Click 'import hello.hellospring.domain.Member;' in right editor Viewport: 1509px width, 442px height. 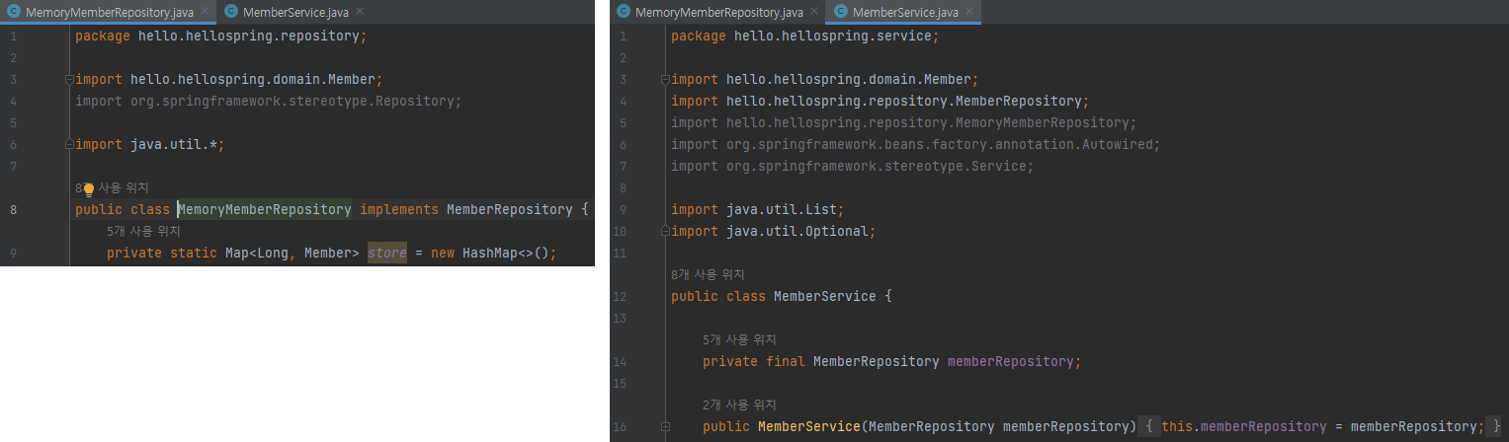(825, 79)
